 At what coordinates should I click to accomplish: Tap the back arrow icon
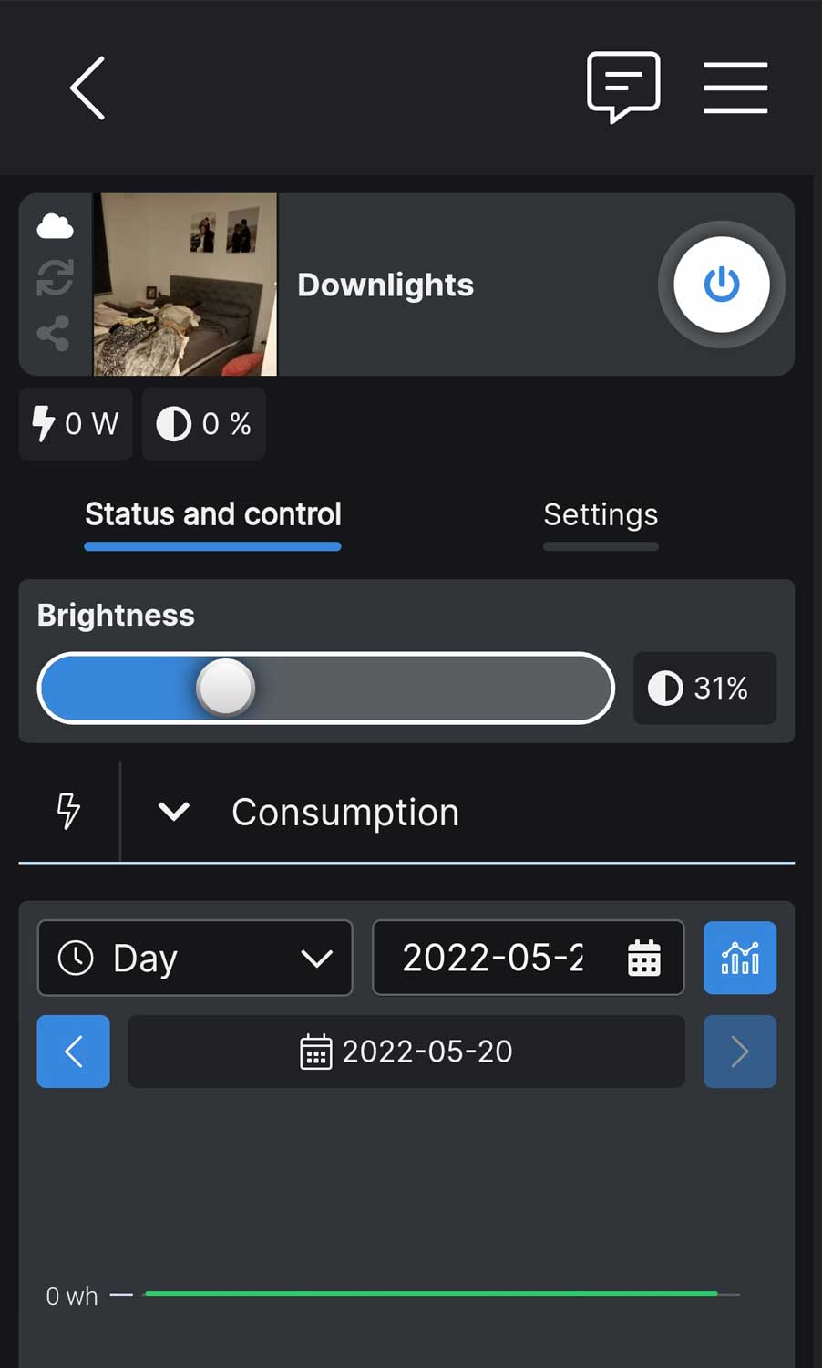[x=87, y=88]
